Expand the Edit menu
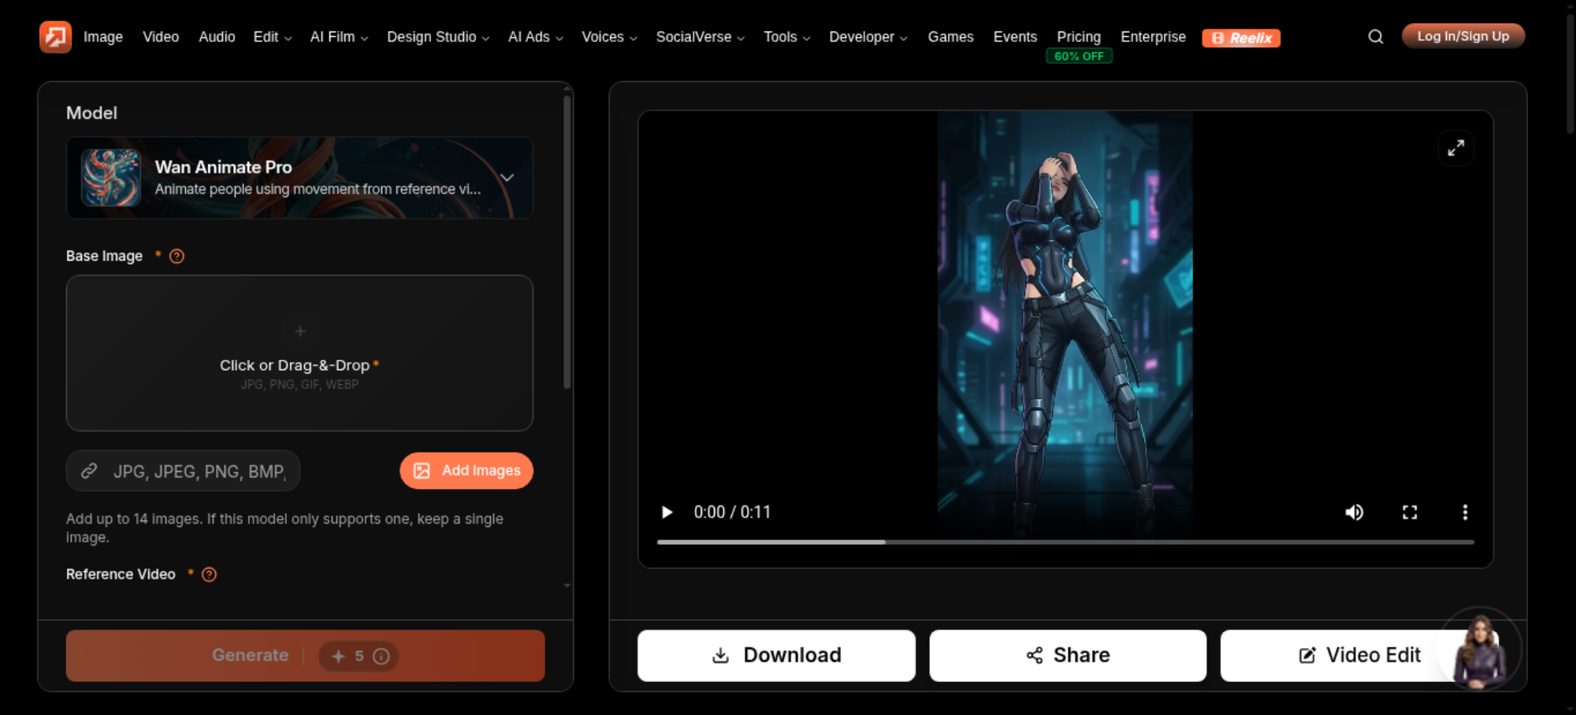Viewport: 1576px width, 715px height. pos(273,37)
